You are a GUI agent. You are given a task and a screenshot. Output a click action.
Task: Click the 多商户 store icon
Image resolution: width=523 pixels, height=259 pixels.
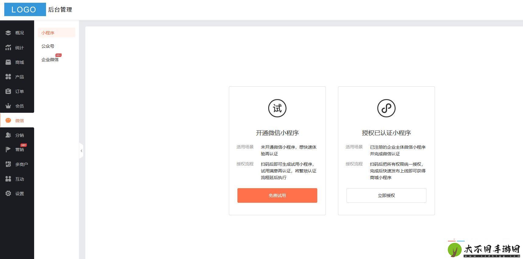[x=8, y=164]
